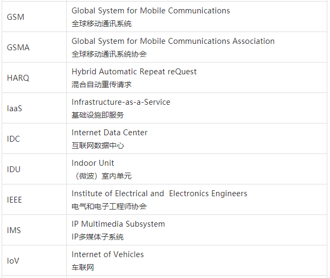
Task: Click the IDC abbreviation cell
Action: click(13, 139)
